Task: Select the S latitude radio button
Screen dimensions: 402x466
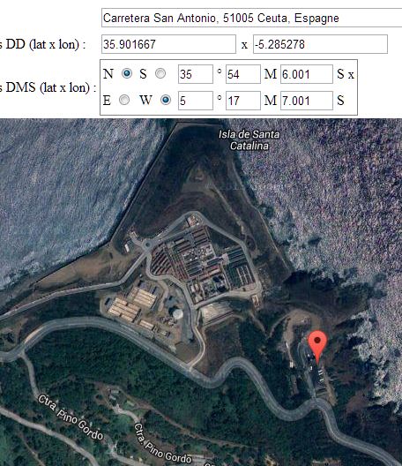Action: (x=160, y=73)
